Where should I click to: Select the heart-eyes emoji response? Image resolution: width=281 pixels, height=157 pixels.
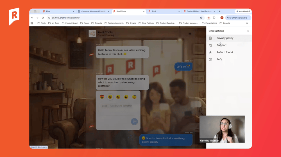102,97
